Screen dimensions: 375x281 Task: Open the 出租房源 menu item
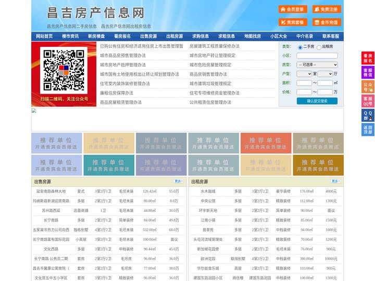pyautogui.click(x=174, y=36)
